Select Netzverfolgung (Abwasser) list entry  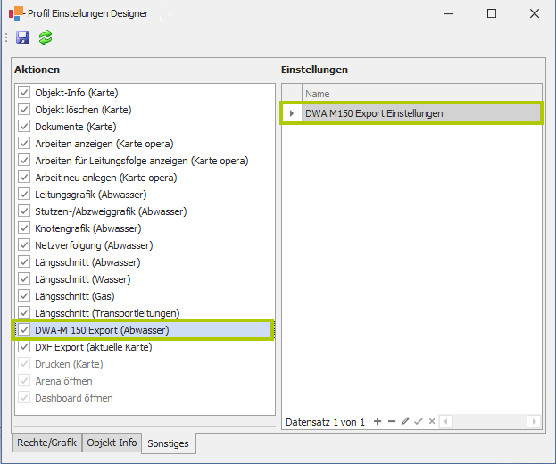93,245
